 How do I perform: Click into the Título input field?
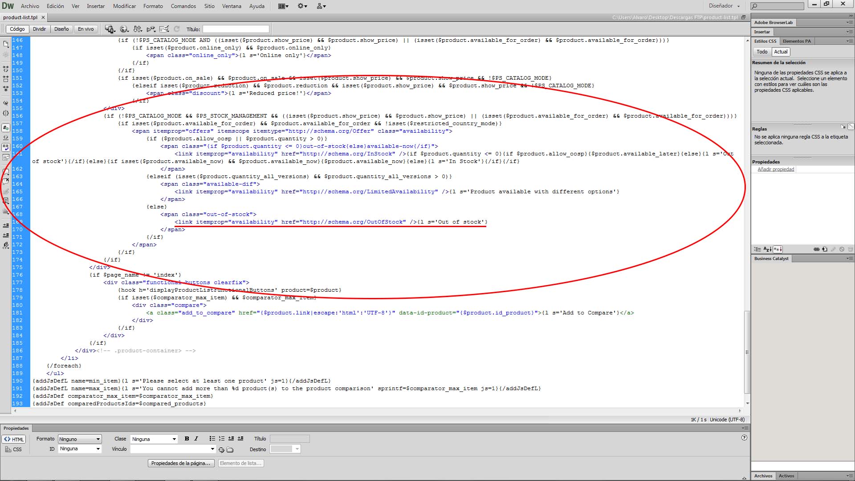(236, 29)
